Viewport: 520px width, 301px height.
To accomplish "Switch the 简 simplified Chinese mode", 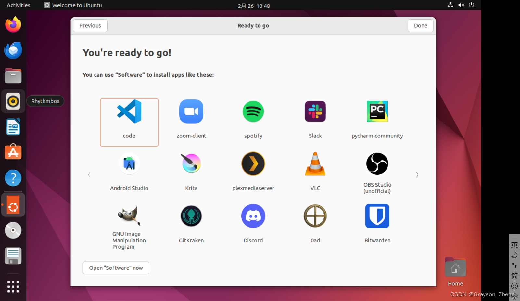I will pyautogui.click(x=514, y=276).
